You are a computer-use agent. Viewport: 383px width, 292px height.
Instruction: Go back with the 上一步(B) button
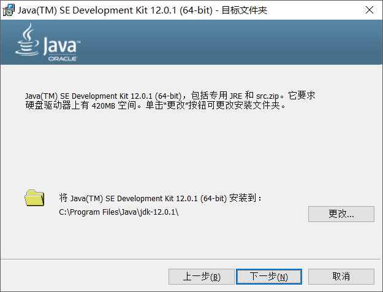coord(202,277)
